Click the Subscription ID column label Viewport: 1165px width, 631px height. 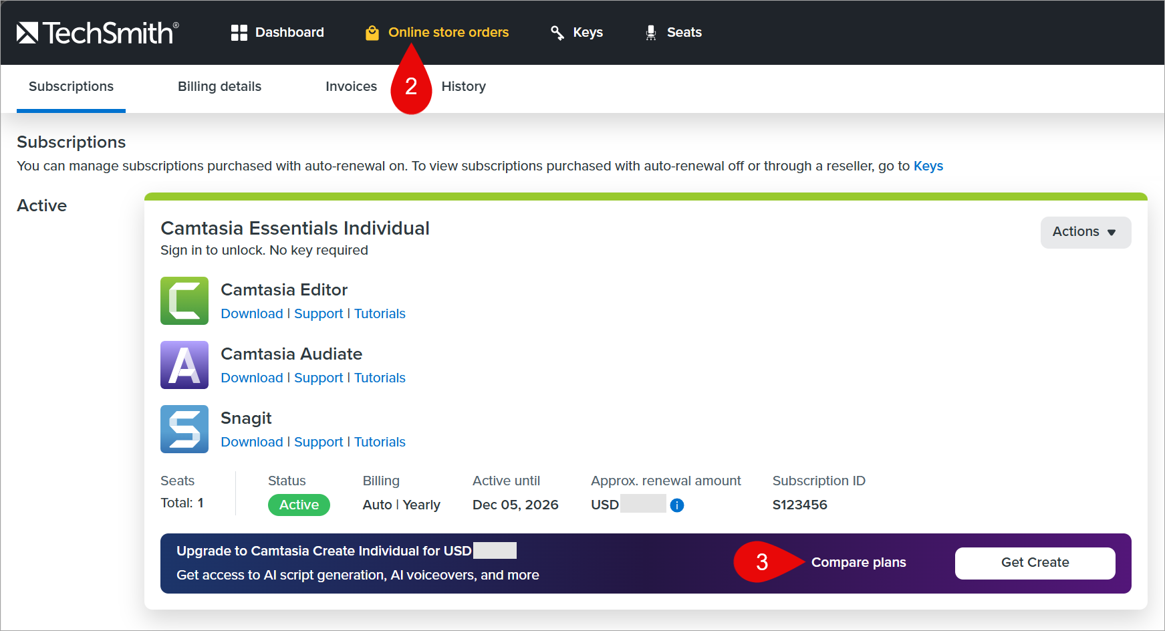pos(819,481)
